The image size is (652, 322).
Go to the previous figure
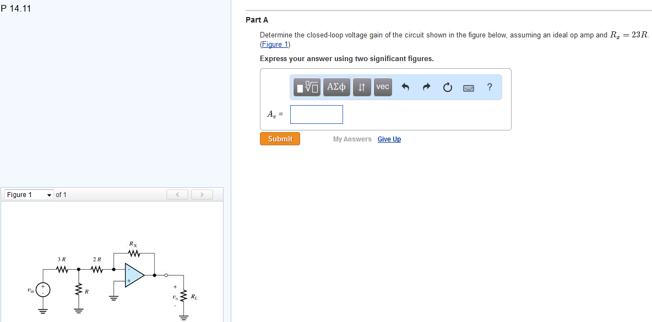pos(177,194)
